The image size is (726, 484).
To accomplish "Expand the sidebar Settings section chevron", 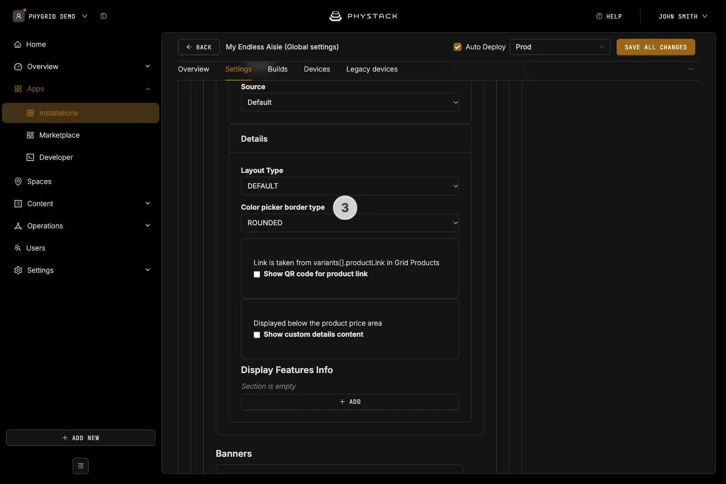I will 148,270.
